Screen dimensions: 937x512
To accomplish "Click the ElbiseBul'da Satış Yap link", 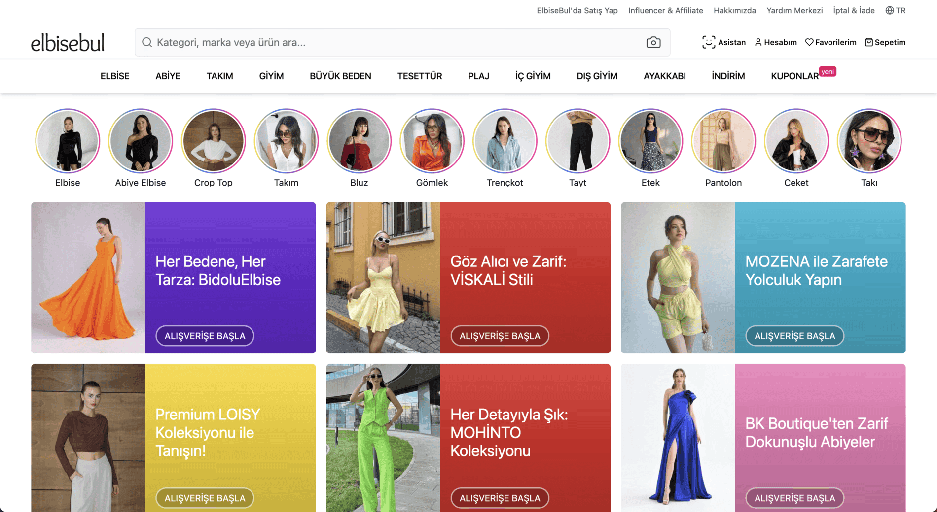I will click(x=577, y=10).
